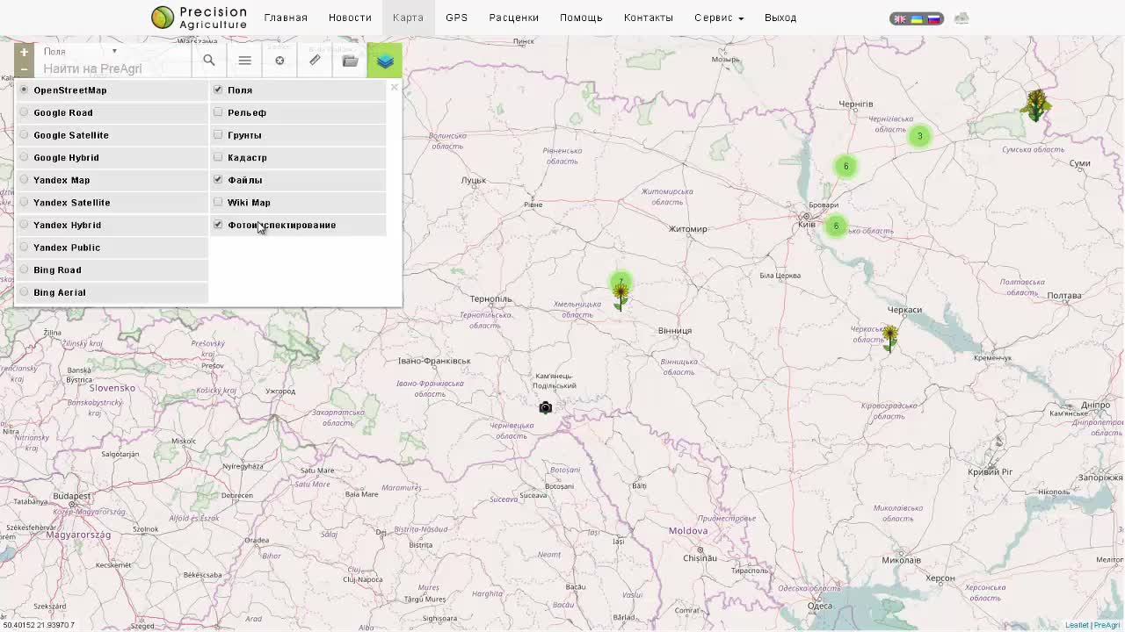Select Yandex Satellite base layer
The width and height of the screenshot is (1125, 632).
click(x=112, y=203)
